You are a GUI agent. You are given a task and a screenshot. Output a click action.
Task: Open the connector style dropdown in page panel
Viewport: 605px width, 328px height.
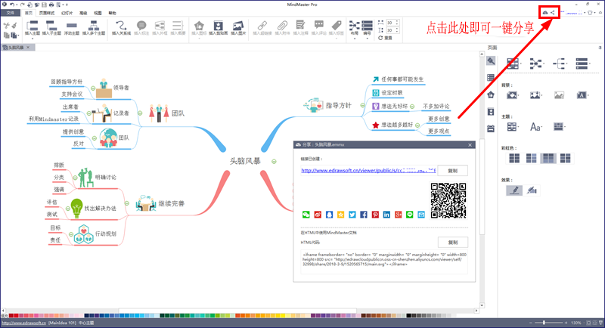[560, 63]
